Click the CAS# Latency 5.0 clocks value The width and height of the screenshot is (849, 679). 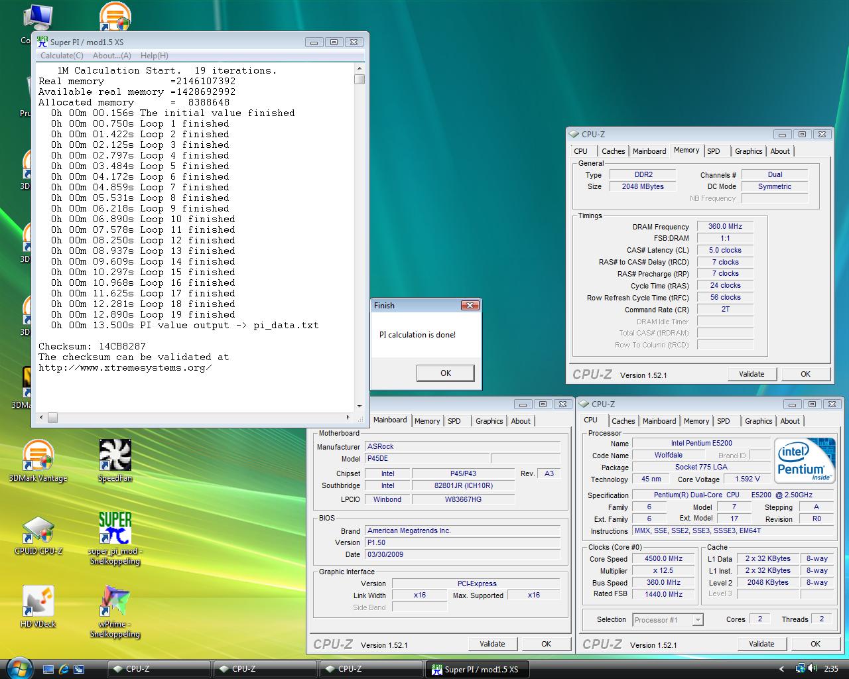click(x=725, y=250)
